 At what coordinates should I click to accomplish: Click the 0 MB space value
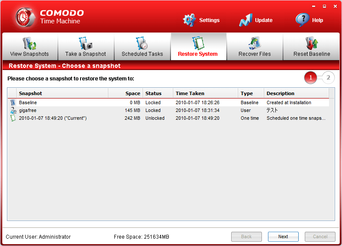(x=135, y=102)
